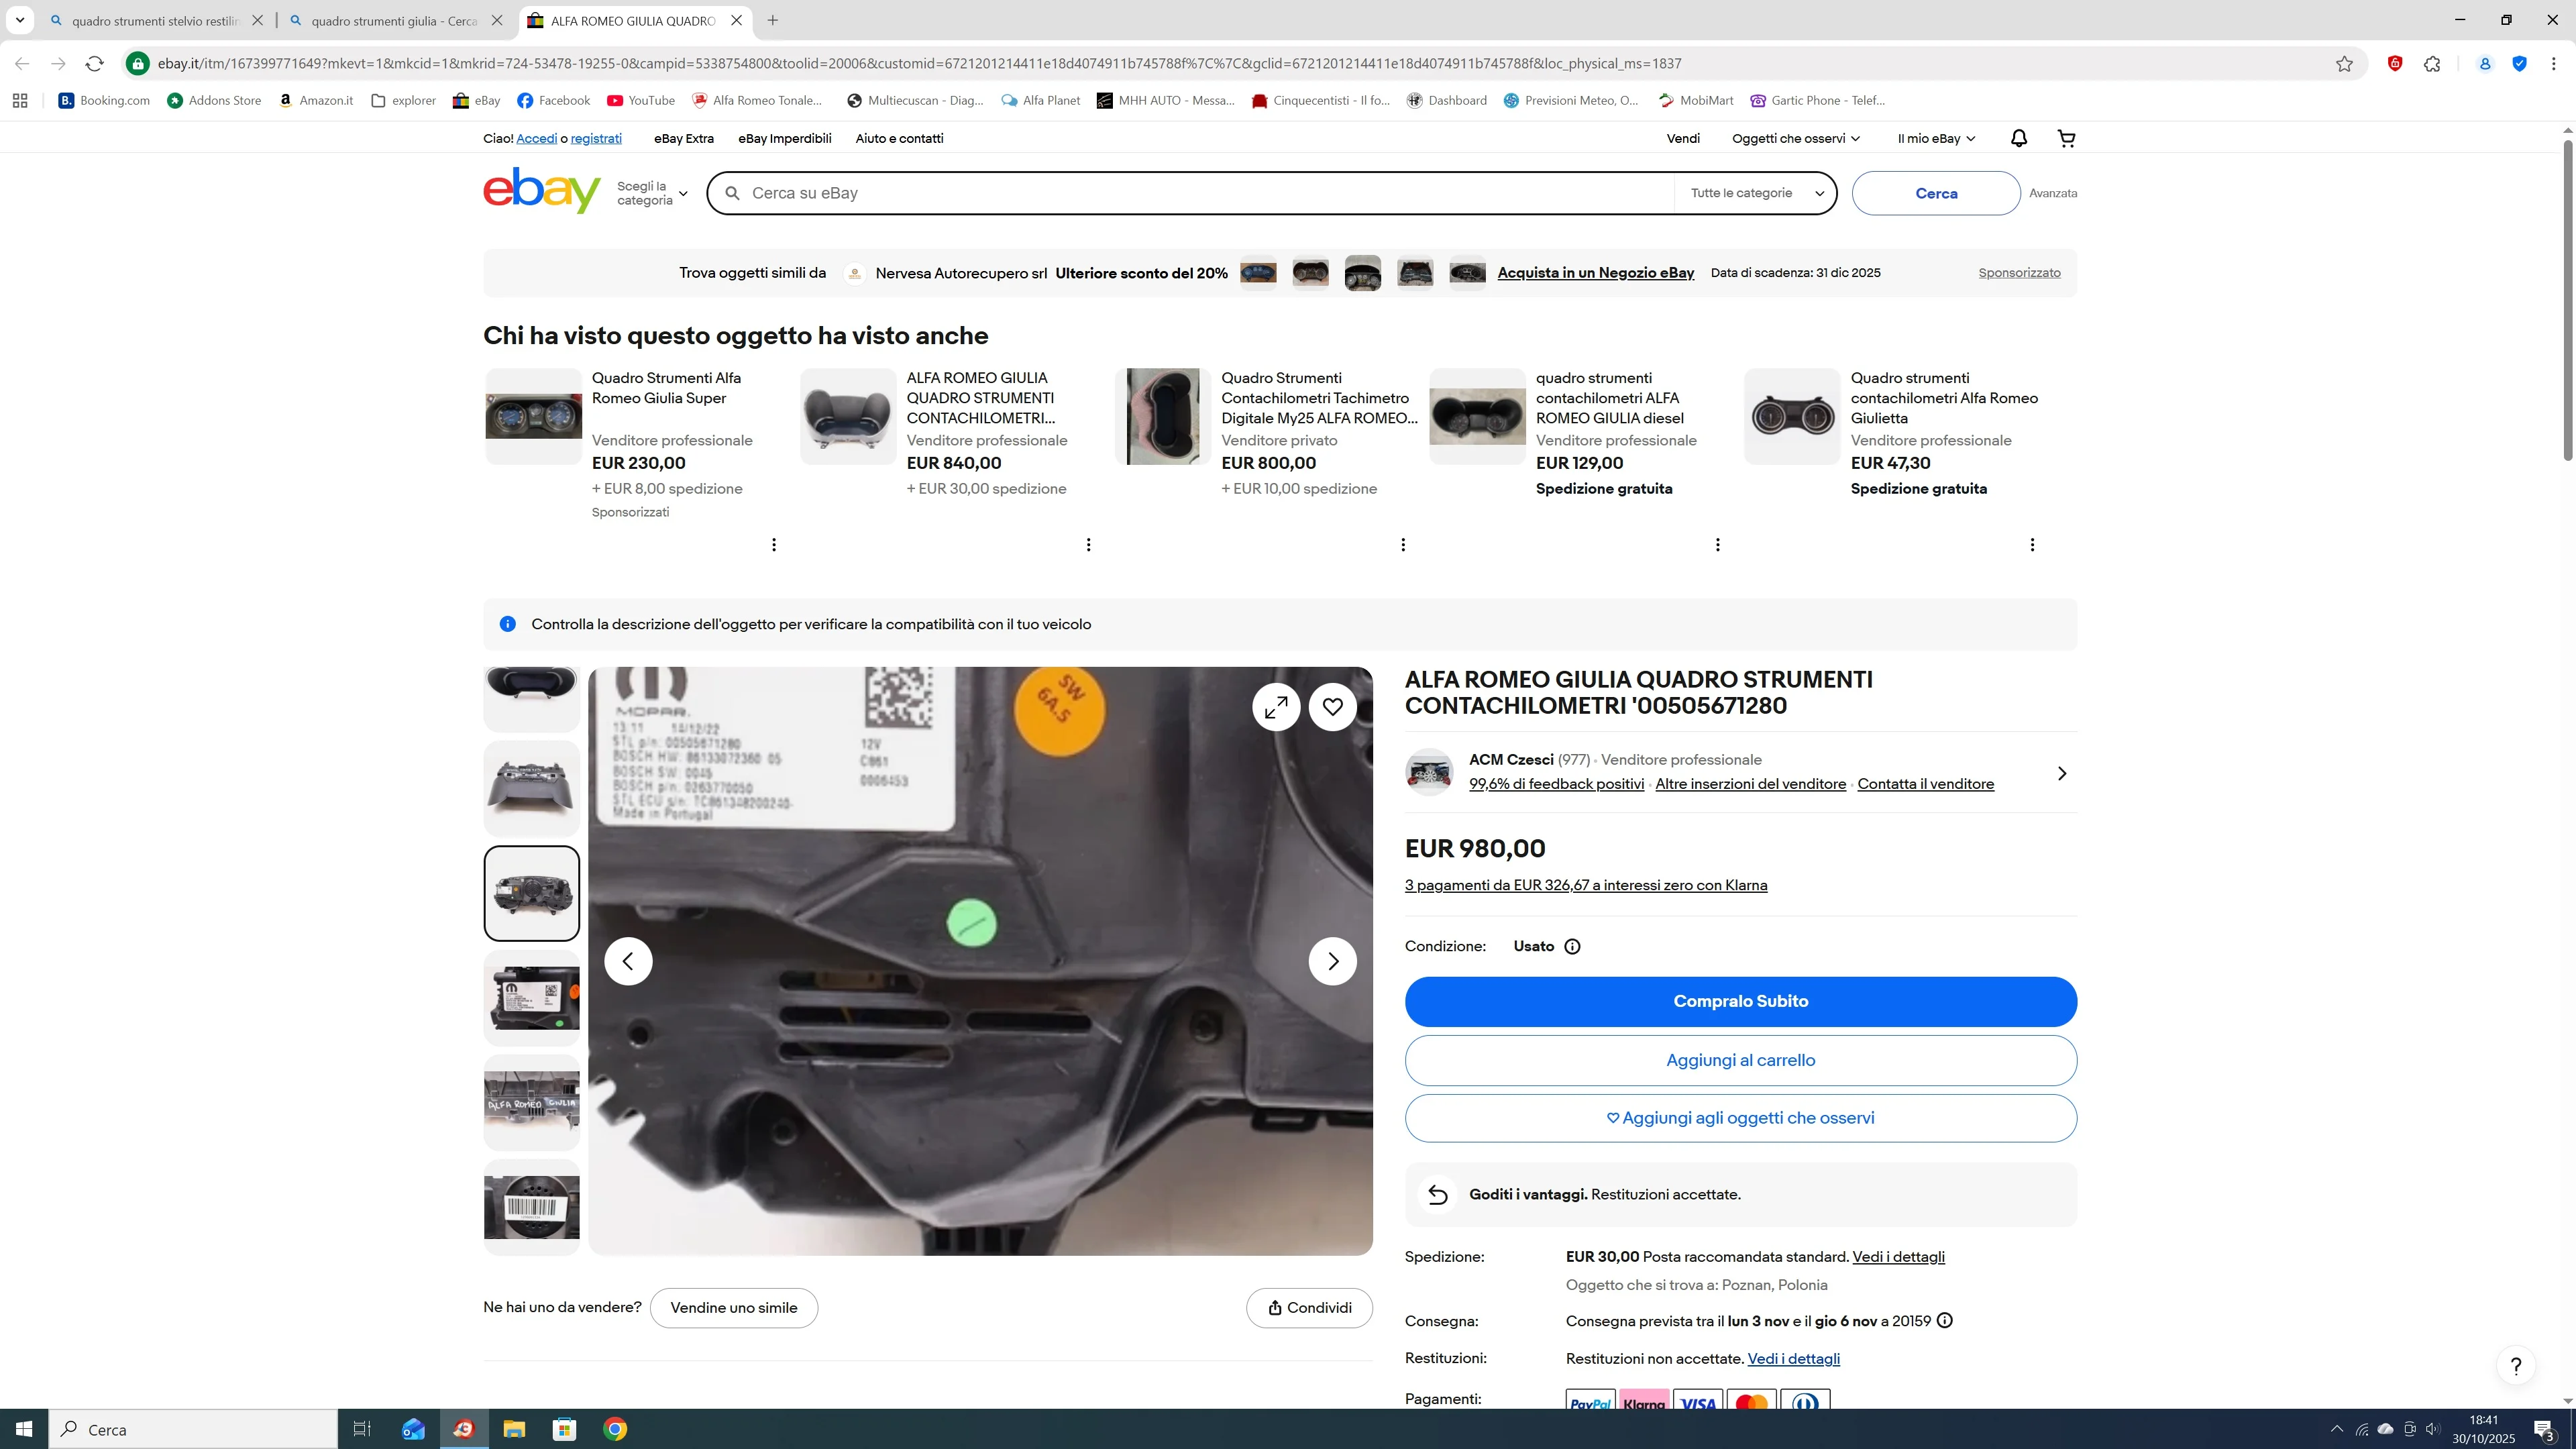
Task: Expand Scegli la categoria menu
Action: [x=652, y=194]
